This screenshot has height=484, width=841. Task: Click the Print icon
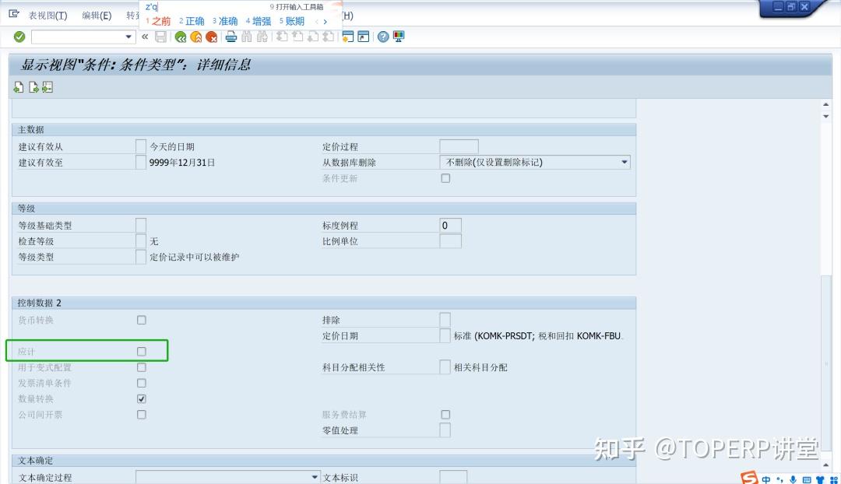pos(230,37)
